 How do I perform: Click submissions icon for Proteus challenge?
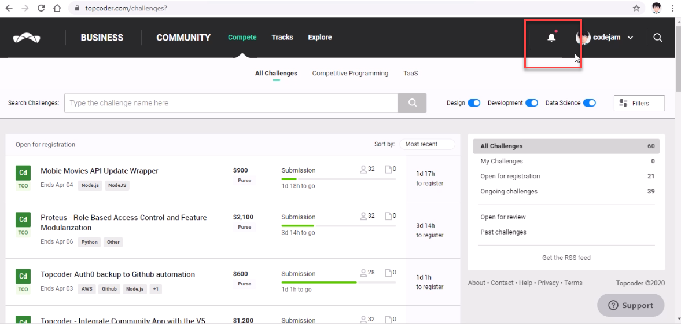(x=389, y=216)
